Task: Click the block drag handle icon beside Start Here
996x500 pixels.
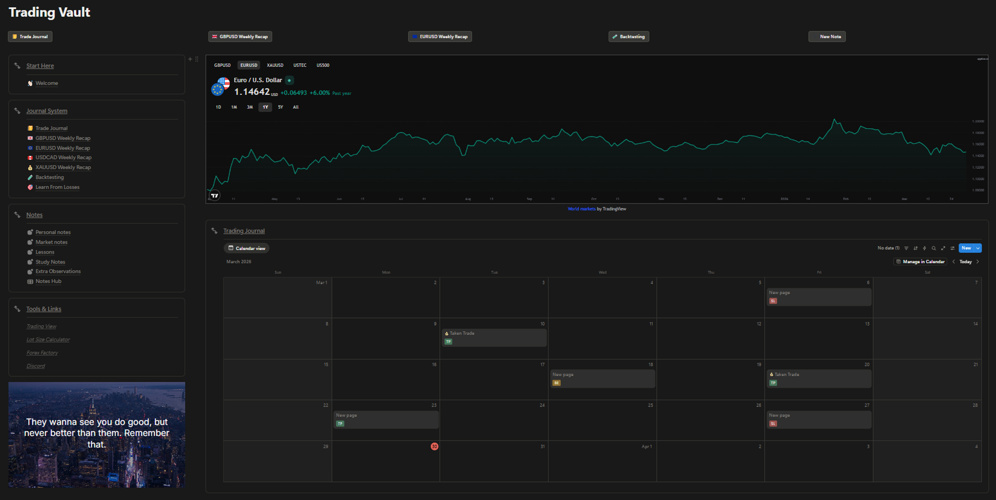Action: click(197, 59)
